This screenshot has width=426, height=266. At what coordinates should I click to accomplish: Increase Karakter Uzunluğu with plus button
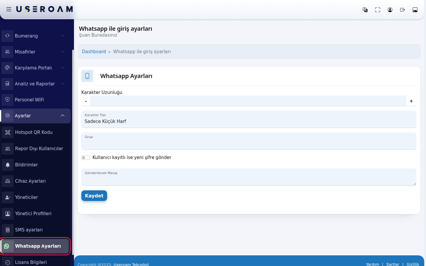411,101
